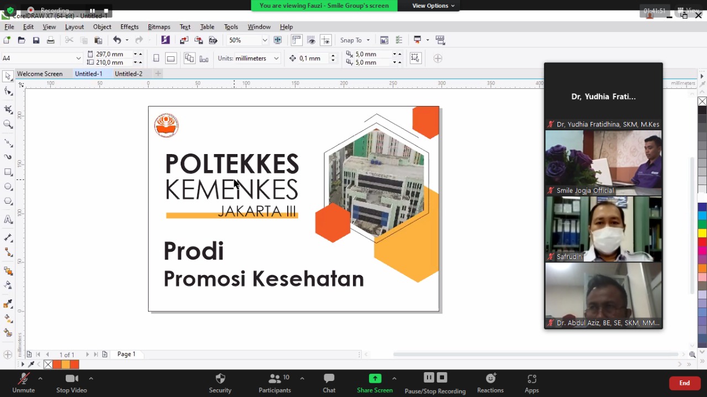Open the A4 page size dropdown

78,59
